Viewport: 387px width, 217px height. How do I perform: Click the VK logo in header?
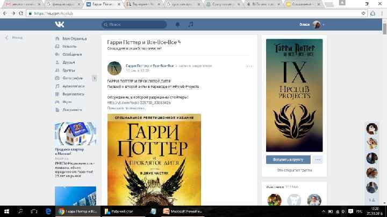click(60, 24)
